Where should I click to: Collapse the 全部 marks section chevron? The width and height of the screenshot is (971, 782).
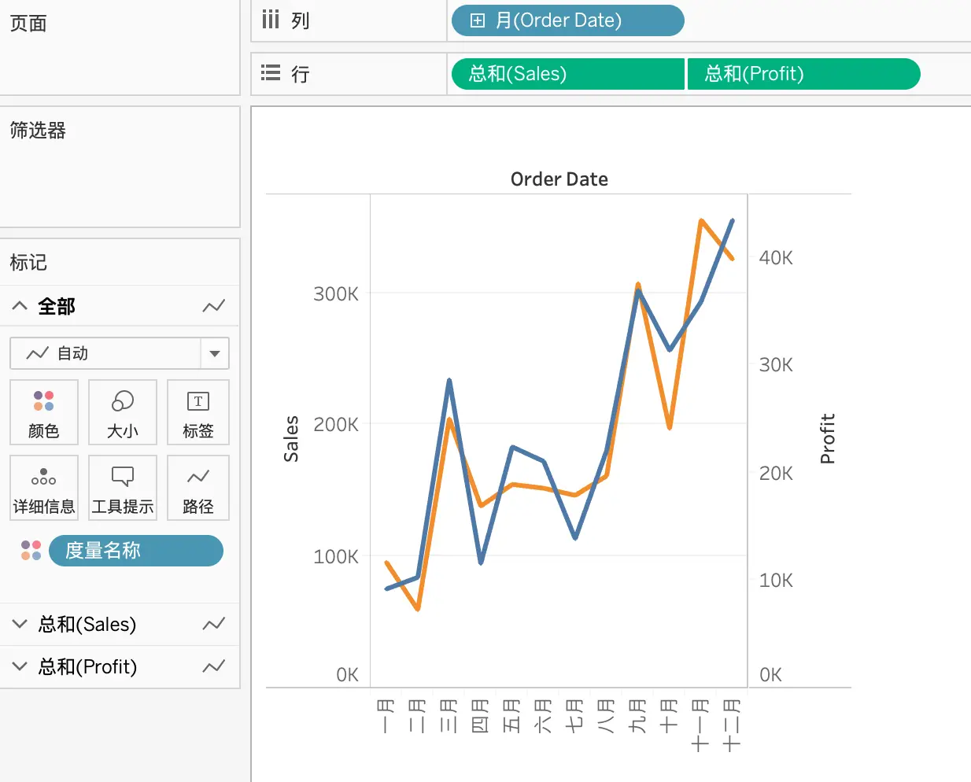pos(20,306)
